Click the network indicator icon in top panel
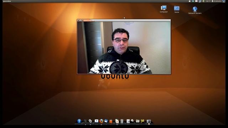This screenshot has height=128, width=228. [200, 1]
